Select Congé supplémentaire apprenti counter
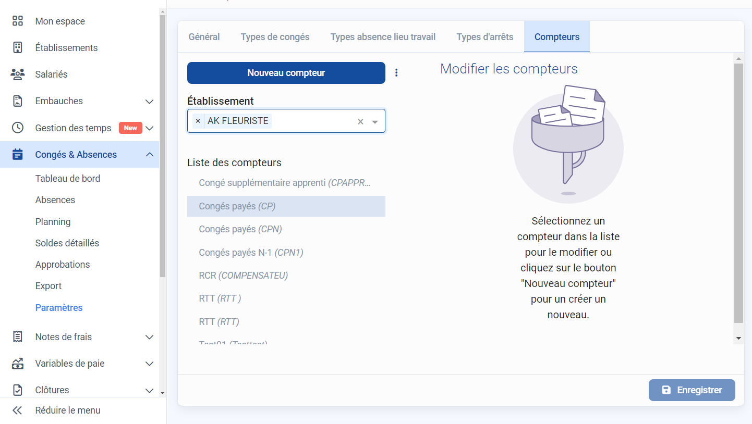752x424 pixels. [x=286, y=183]
